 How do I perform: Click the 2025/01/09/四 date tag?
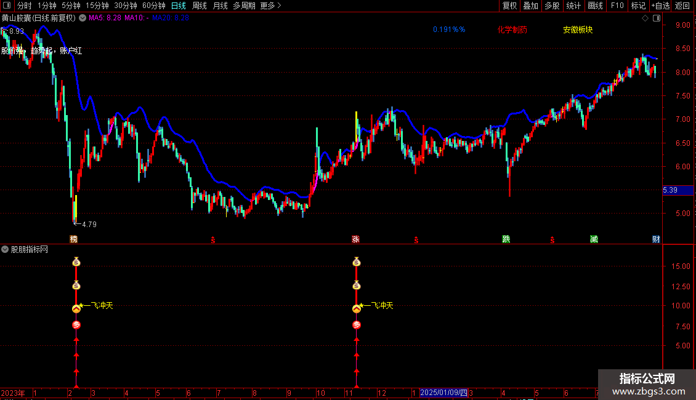coord(443,393)
